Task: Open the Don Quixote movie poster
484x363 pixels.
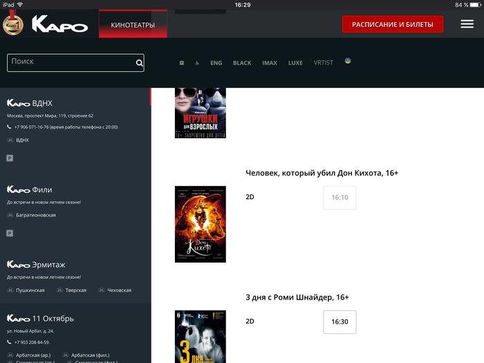Action: (201, 224)
